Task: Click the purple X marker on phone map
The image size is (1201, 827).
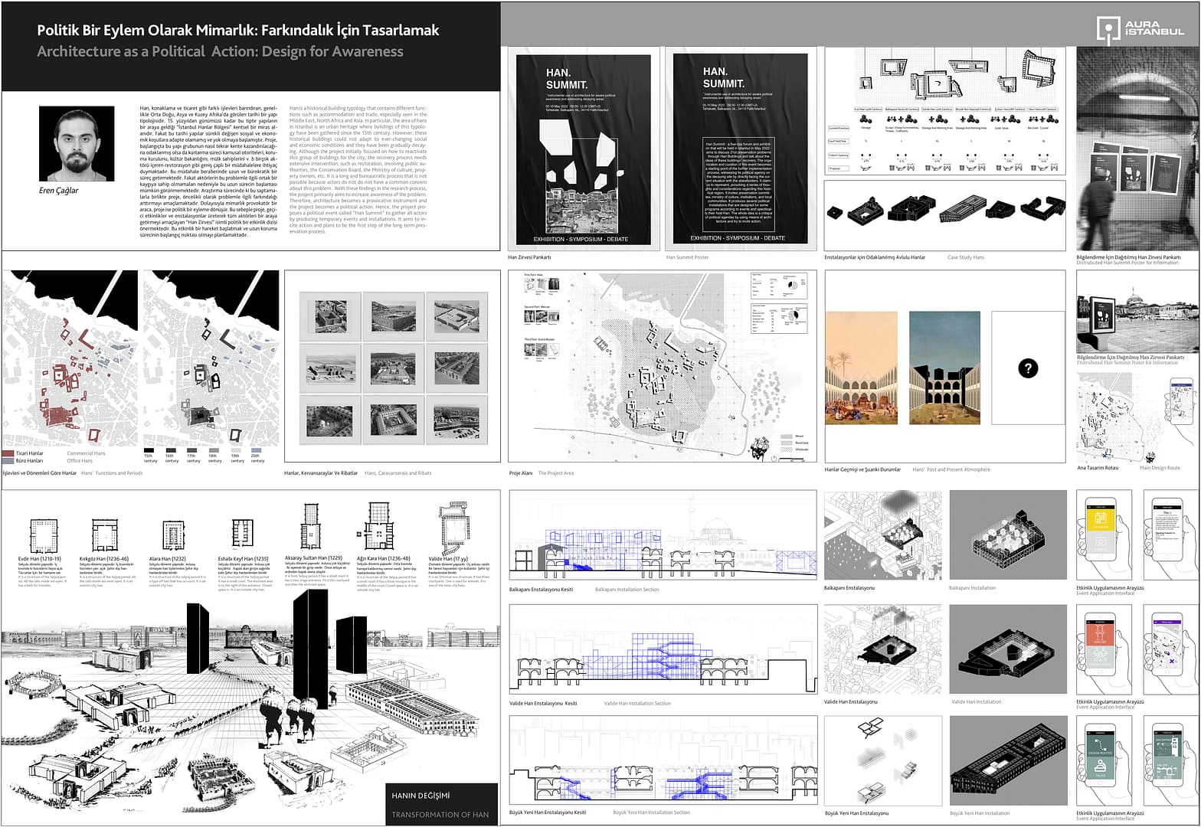Action: pos(1172,661)
